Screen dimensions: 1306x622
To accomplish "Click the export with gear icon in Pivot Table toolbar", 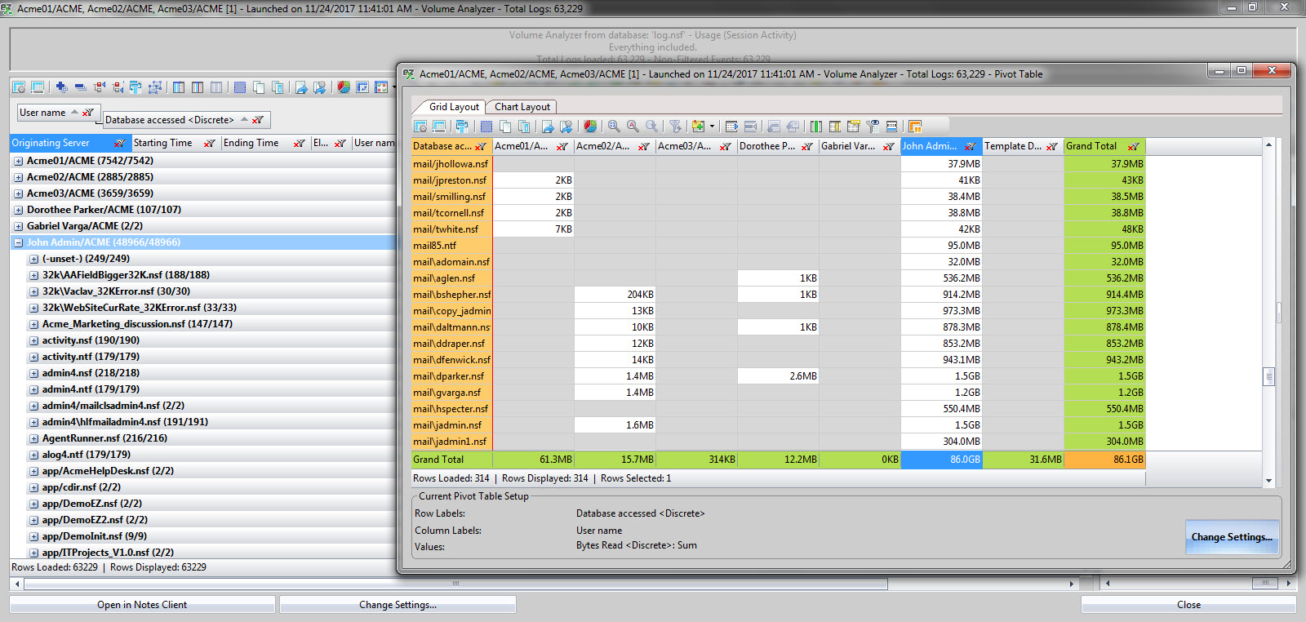I will point(566,127).
